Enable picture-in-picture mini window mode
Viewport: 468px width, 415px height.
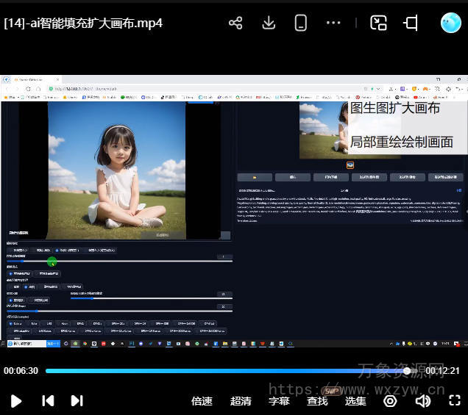pos(378,23)
